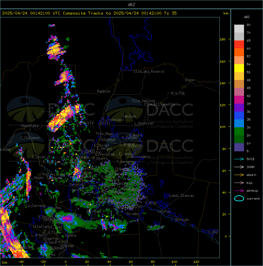
Task: Click the '120' tick on bottom km axis
Action: [196, 262]
